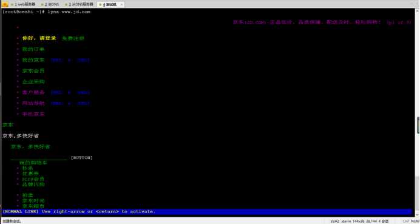This screenshot has width=420, height=224.
Task: Click the green '京东' link above the slogan
Action: (x=8, y=125)
